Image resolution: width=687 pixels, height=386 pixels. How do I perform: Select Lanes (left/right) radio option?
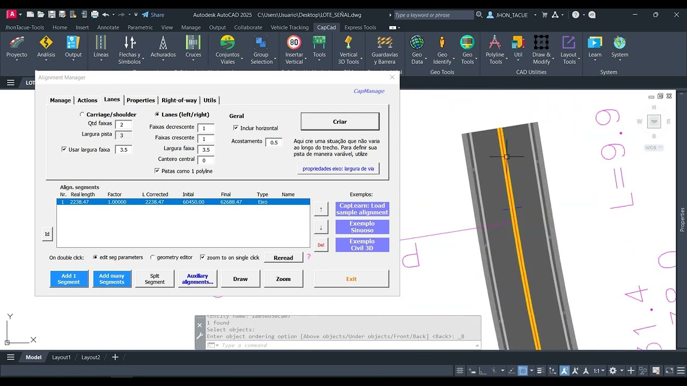point(157,114)
